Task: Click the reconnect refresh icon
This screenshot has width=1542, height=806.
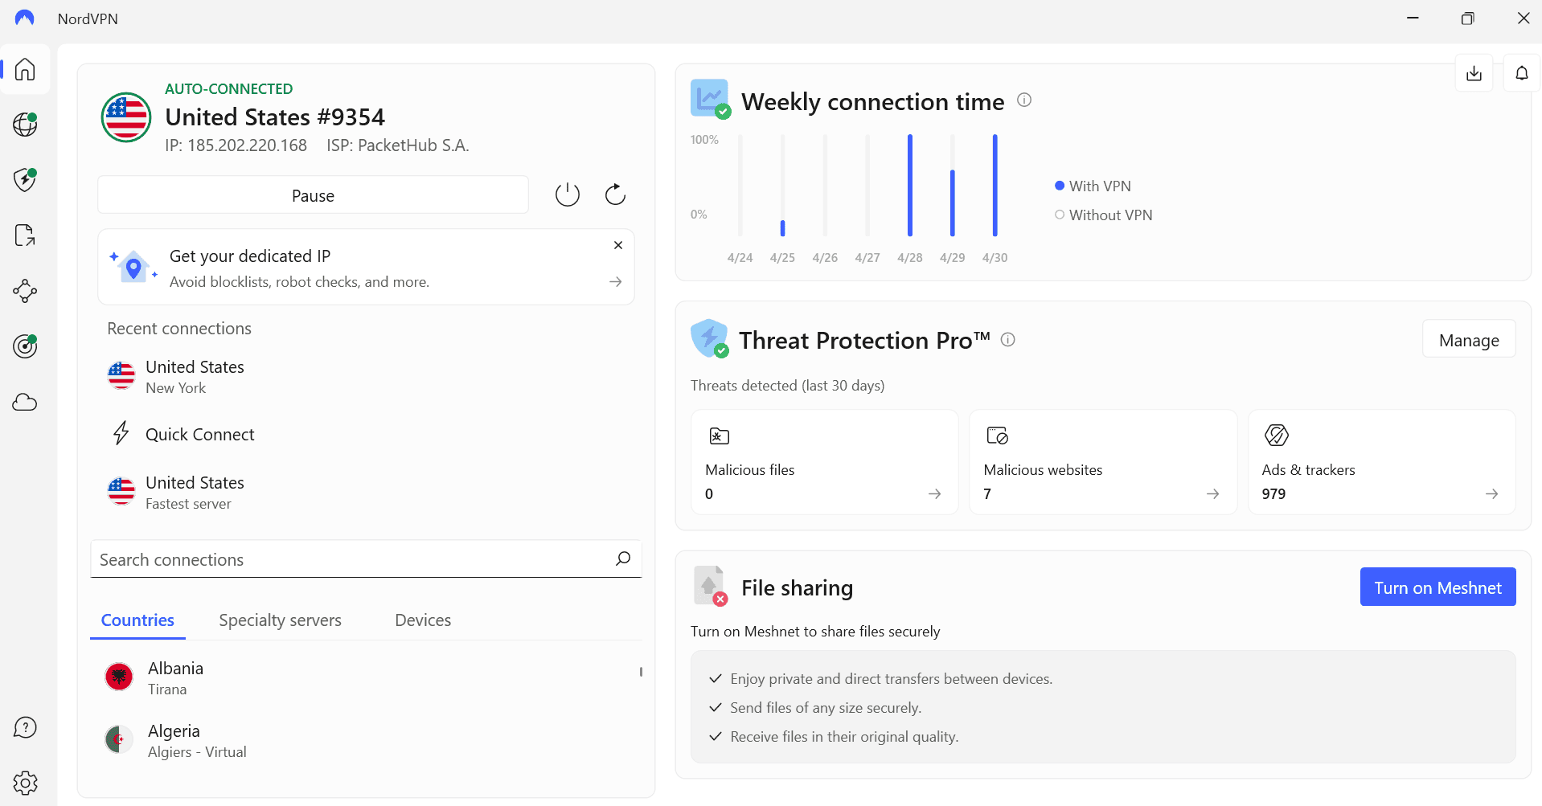Action: [x=615, y=194]
